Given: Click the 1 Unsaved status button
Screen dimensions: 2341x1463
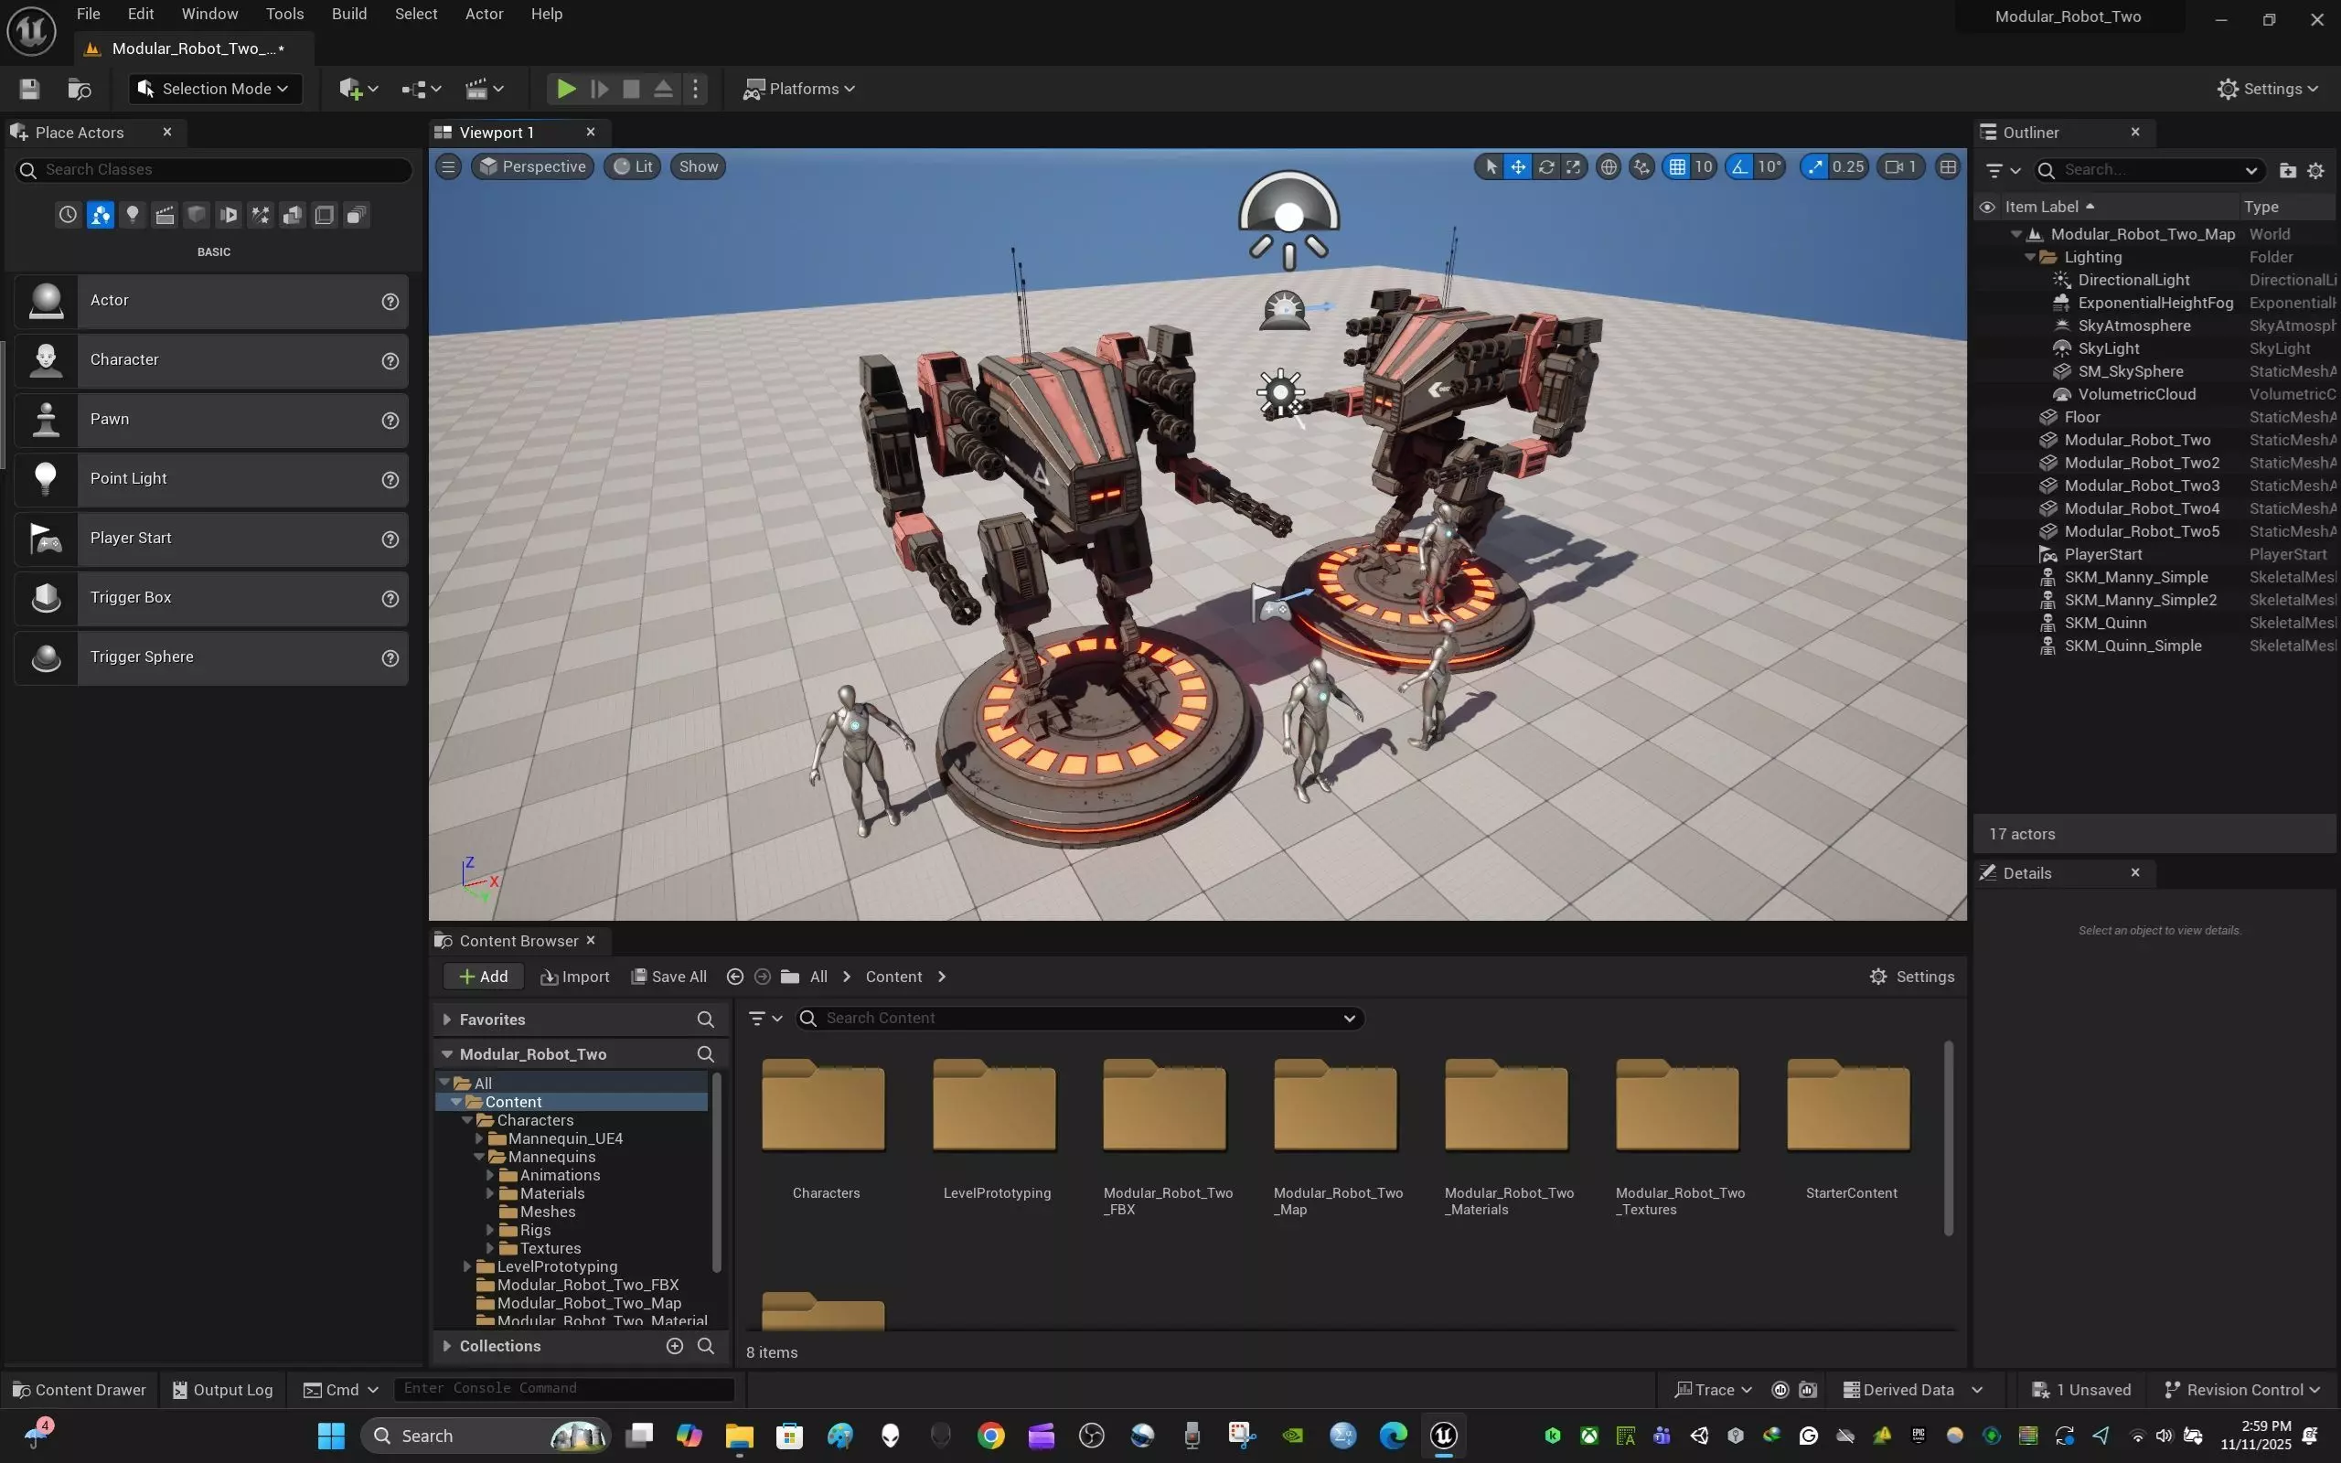Looking at the screenshot, I should point(2081,1390).
